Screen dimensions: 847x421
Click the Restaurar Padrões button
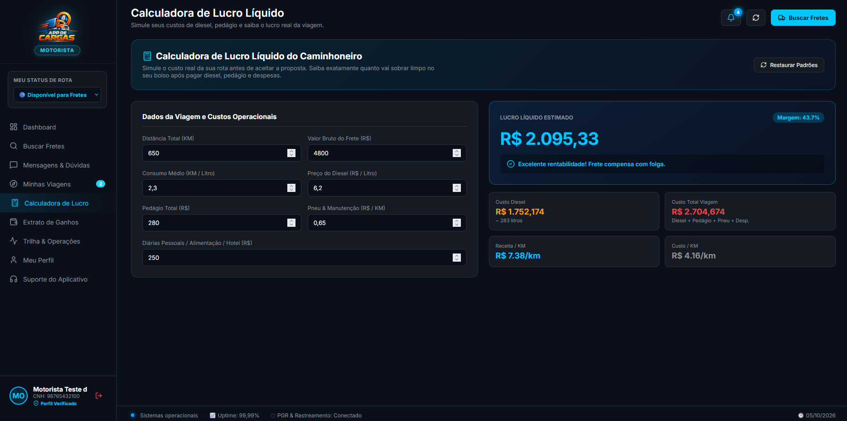click(789, 65)
